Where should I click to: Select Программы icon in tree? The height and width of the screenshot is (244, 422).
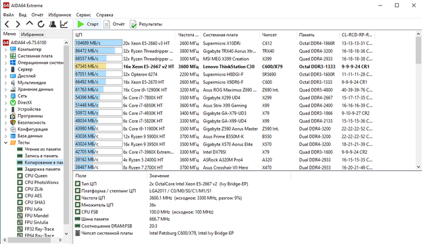point(13,116)
